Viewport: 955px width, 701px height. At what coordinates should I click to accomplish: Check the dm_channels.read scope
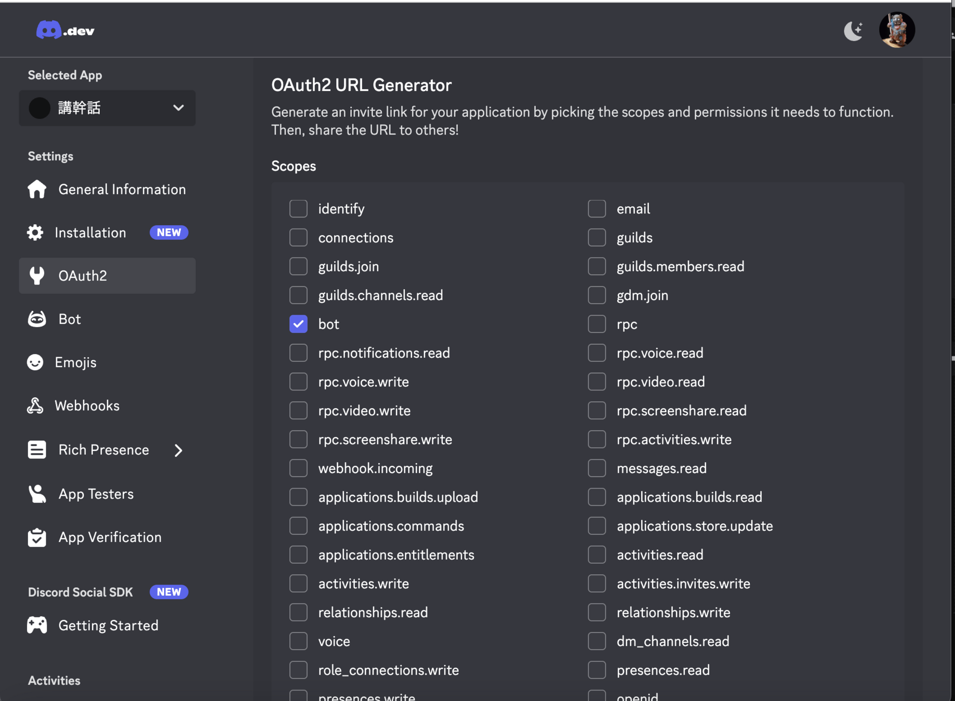click(x=597, y=641)
